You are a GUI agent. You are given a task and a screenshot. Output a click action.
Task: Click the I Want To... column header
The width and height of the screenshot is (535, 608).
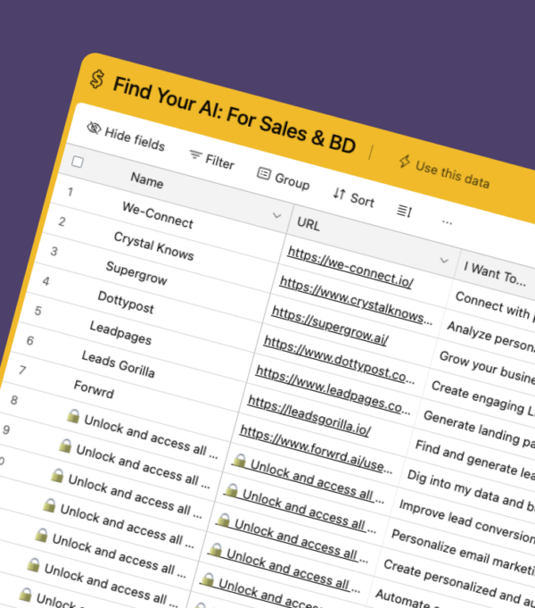click(x=495, y=273)
